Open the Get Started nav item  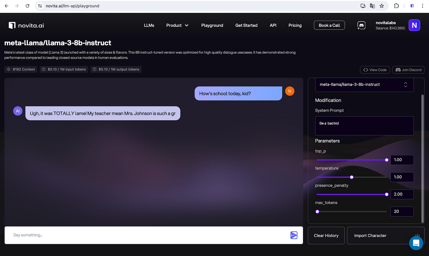[246, 25]
